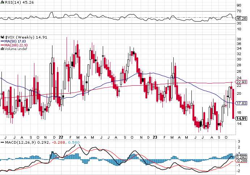Click the $VIX candlestick legend icon
Viewport: 250px width, 175px height.
pos(2,37)
